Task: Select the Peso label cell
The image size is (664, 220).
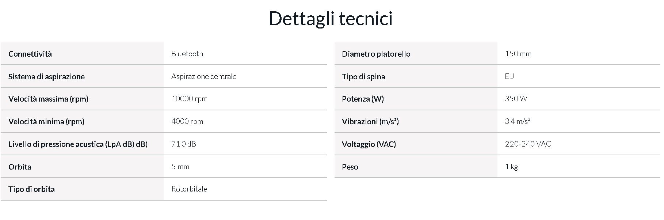Action: coord(416,167)
